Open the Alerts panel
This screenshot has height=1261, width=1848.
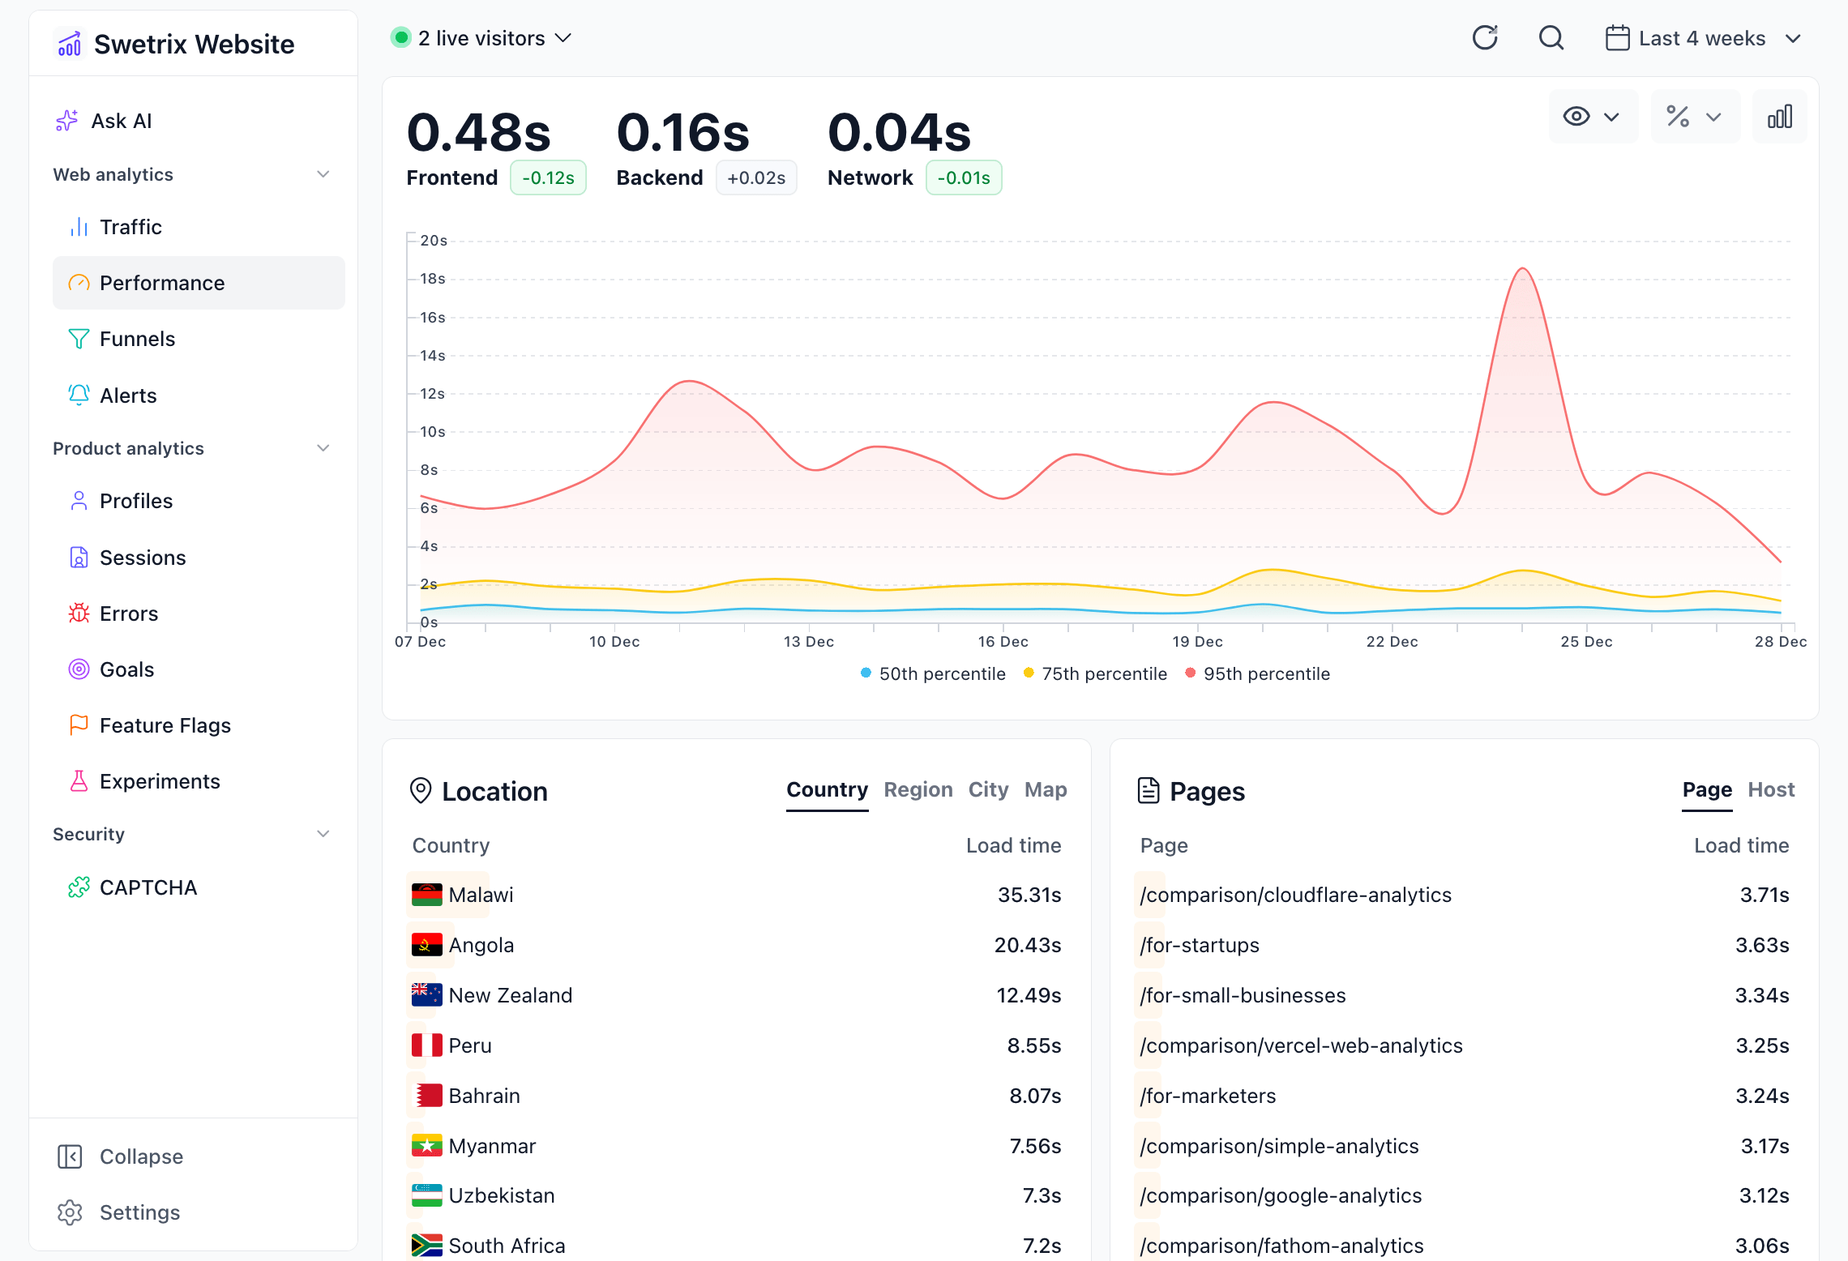[x=128, y=395]
